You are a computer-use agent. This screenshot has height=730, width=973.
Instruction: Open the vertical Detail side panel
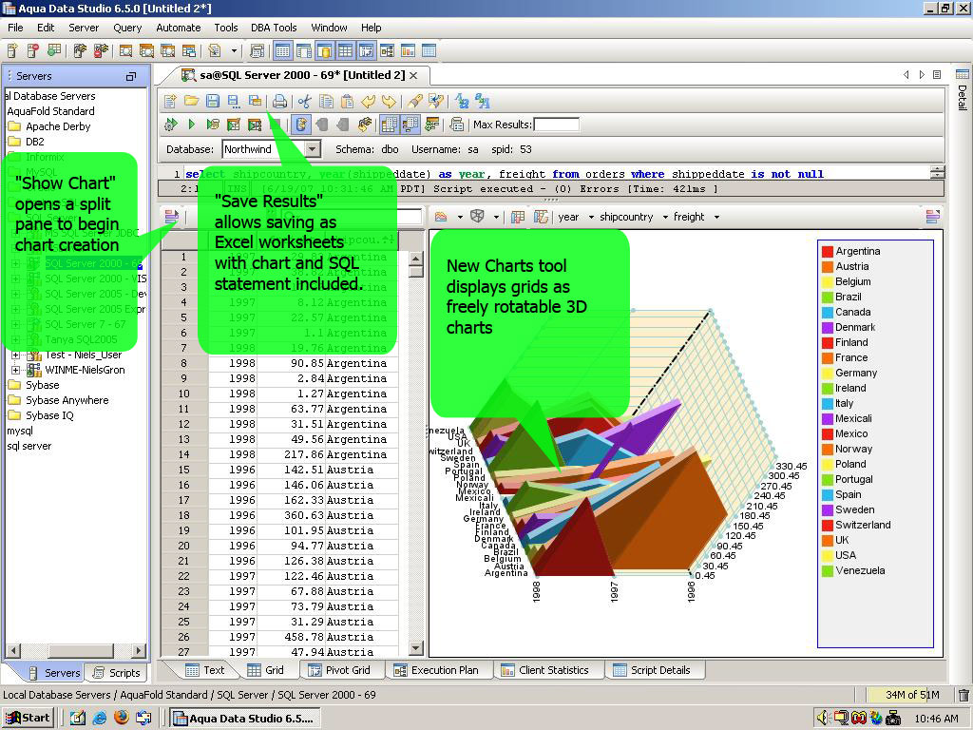[963, 89]
